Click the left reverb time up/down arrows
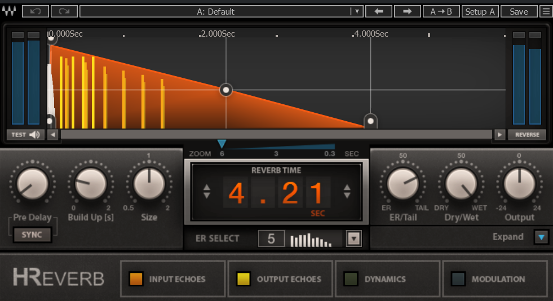This screenshot has height=301, width=553. pyautogui.click(x=207, y=192)
